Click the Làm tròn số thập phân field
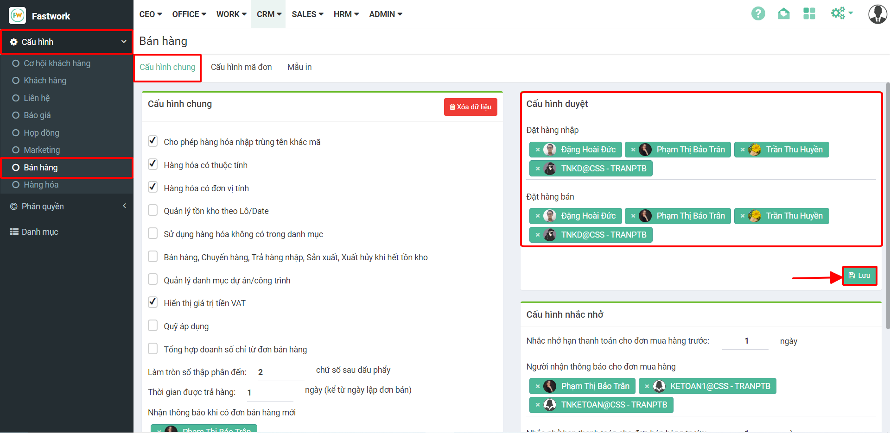Image resolution: width=890 pixels, height=433 pixels. tap(280, 372)
